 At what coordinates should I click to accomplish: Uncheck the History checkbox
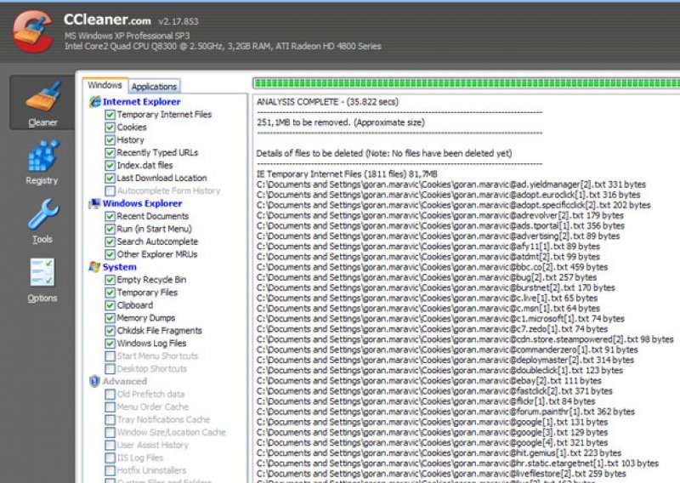coord(110,139)
